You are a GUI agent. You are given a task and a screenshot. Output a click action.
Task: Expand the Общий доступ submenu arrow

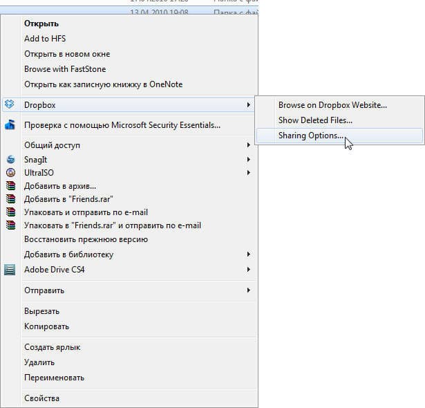coord(249,145)
